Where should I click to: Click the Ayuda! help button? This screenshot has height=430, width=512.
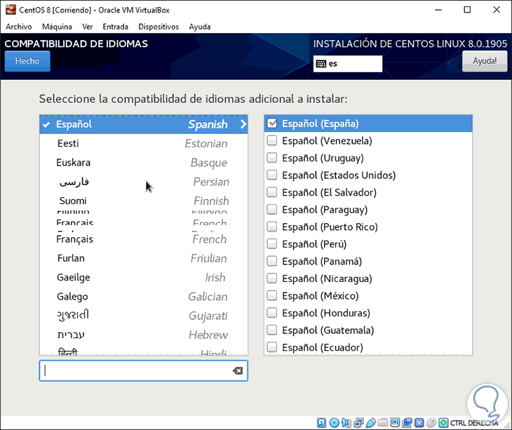pyautogui.click(x=485, y=61)
